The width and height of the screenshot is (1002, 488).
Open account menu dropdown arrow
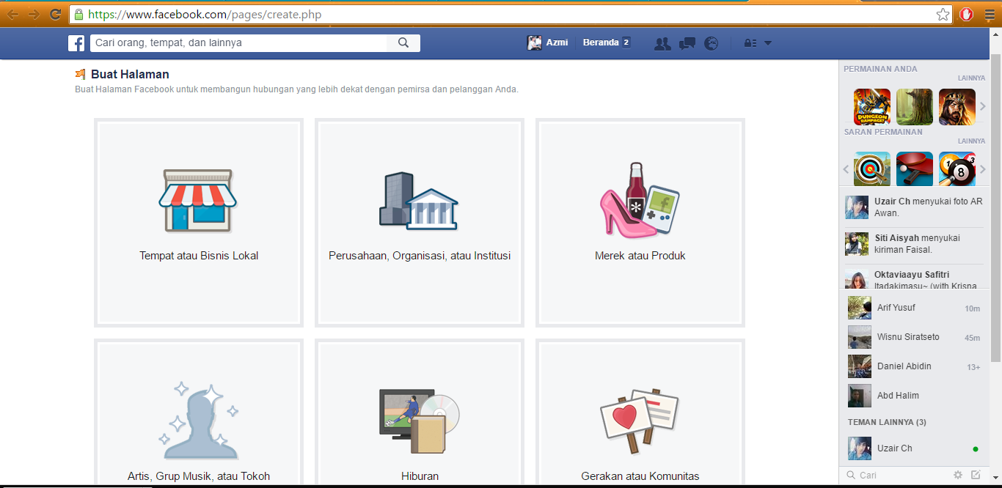coord(768,43)
